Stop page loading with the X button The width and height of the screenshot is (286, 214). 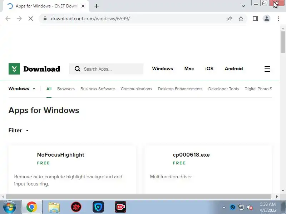click(31, 19)
